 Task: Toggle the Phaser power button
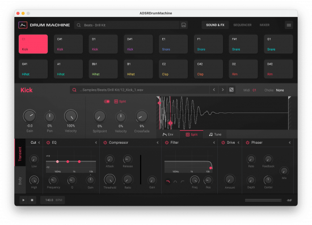(x=247, y=143)
